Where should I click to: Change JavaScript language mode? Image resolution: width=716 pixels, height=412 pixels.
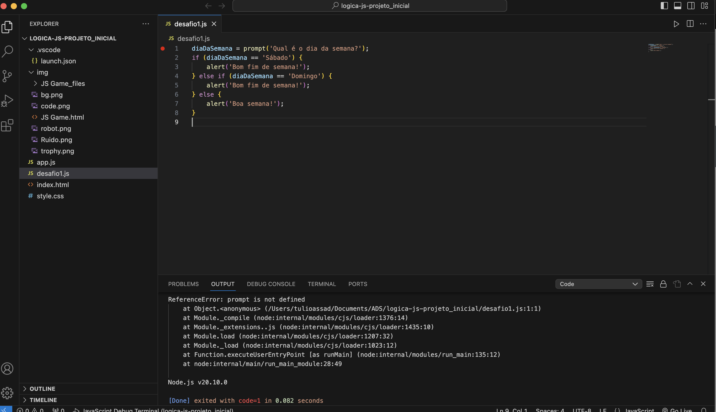[x=639, y=410]
